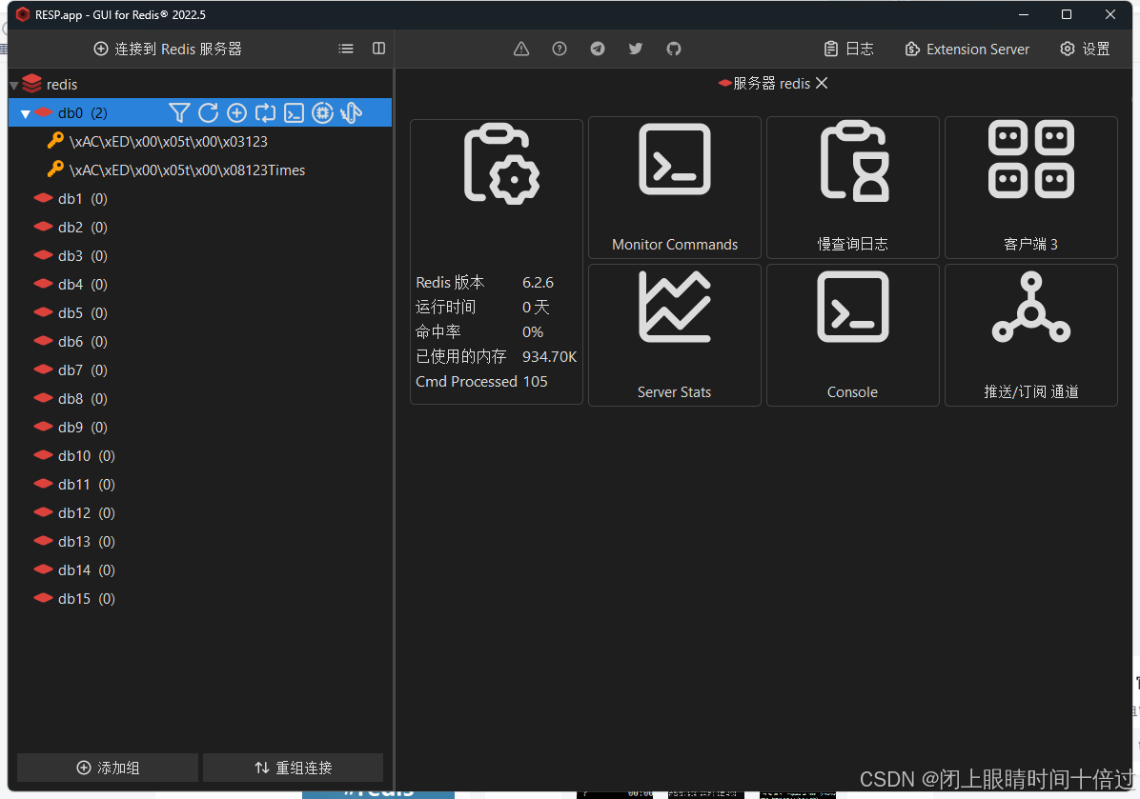Open memory analysis icon for db0
1140x799 pixels.
pyautogui.click(x=323, y=113)
